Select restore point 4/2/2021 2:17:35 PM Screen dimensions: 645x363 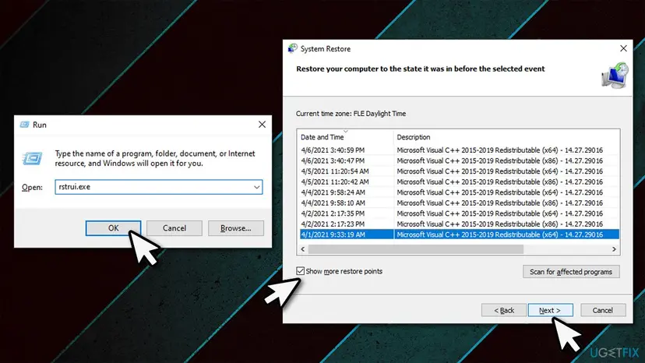point(458,213)
